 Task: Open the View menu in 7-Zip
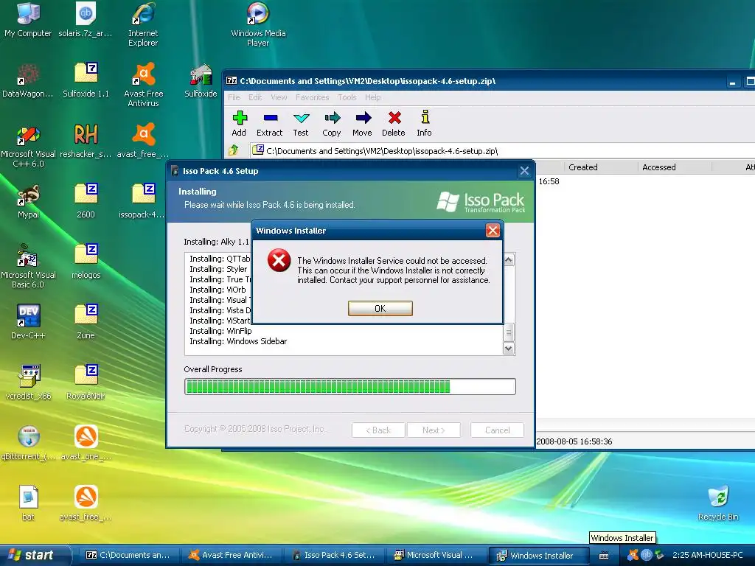(x=279, y=97)
